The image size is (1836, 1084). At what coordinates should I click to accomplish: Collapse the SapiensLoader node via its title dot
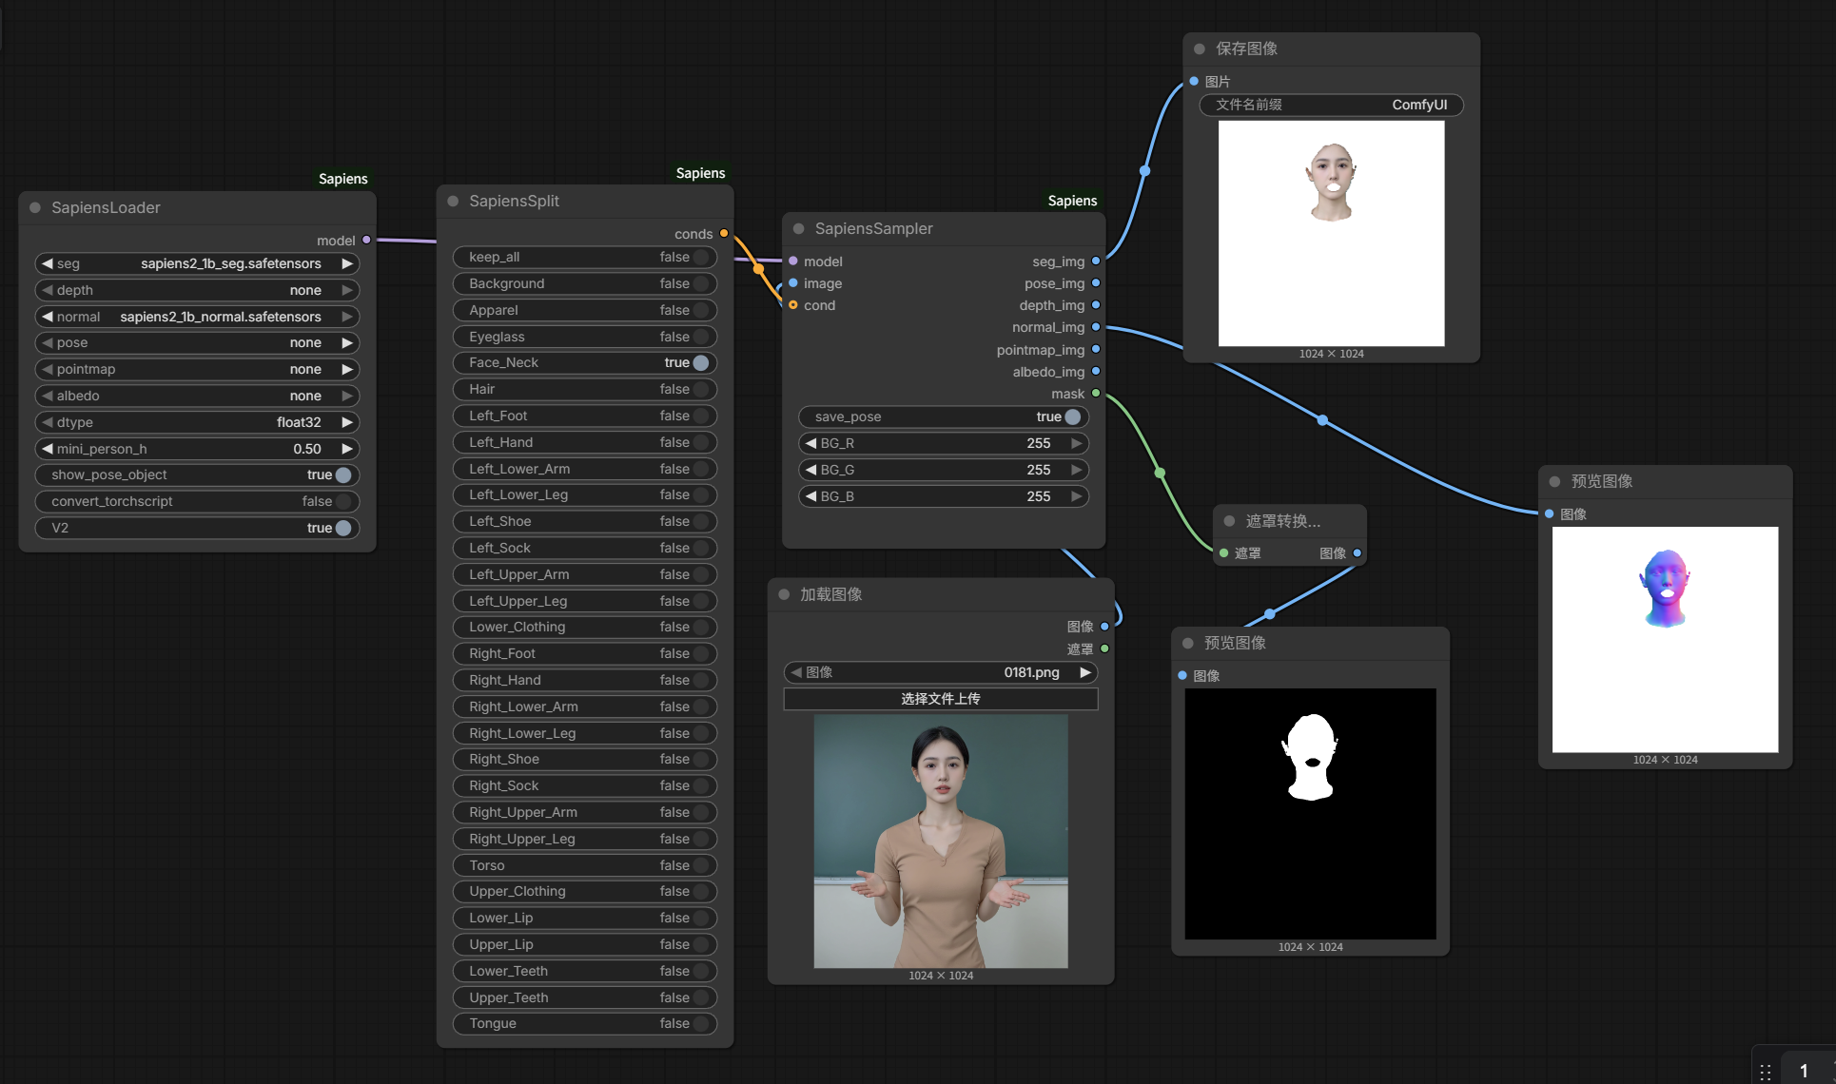[x=35, y=207]
